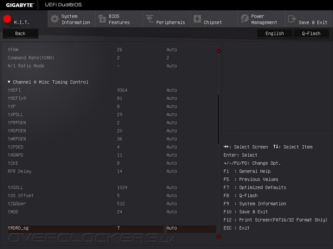
Task: Click the M.I.T. red icon
Action: point(7,19)
